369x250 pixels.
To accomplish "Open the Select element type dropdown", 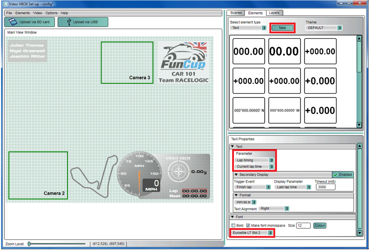I will pos(248,28).
